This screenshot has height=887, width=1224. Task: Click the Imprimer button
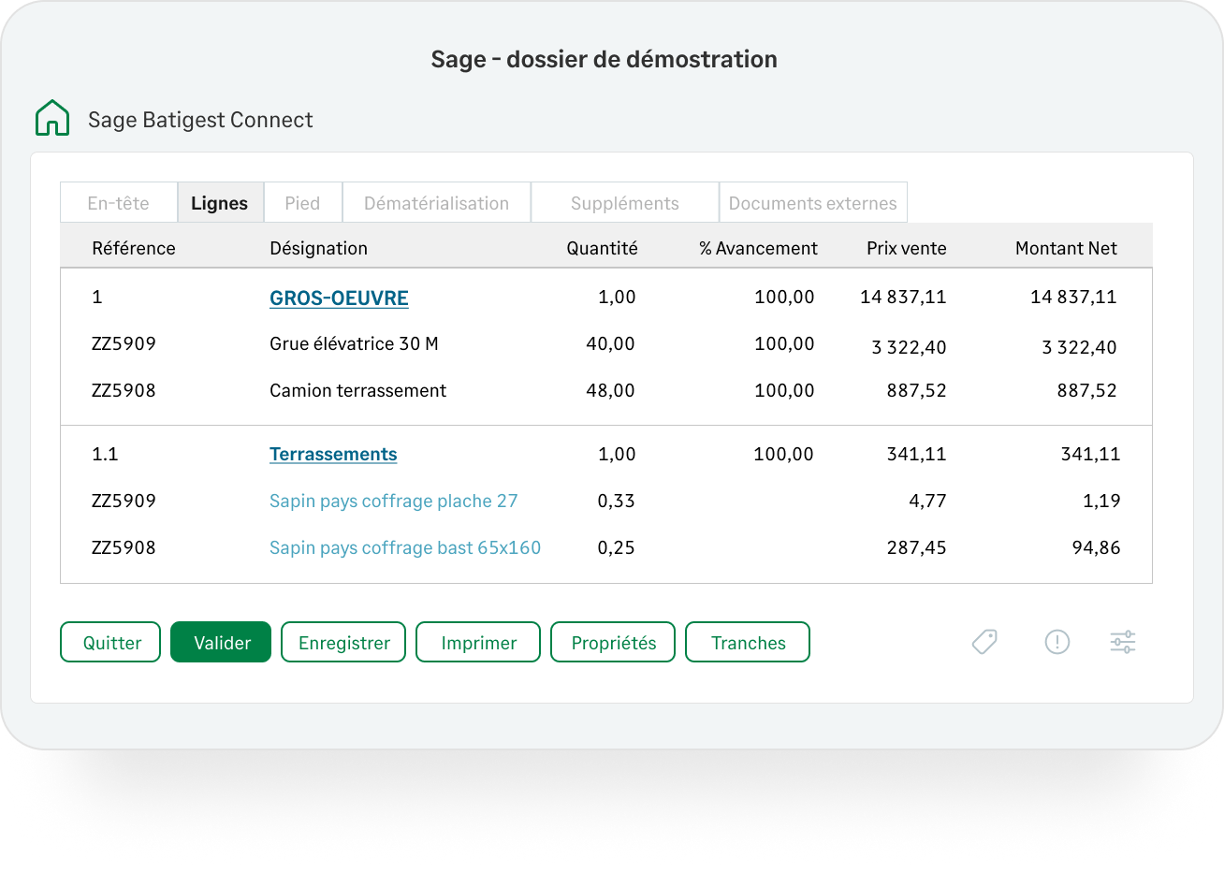coord(478,643)
